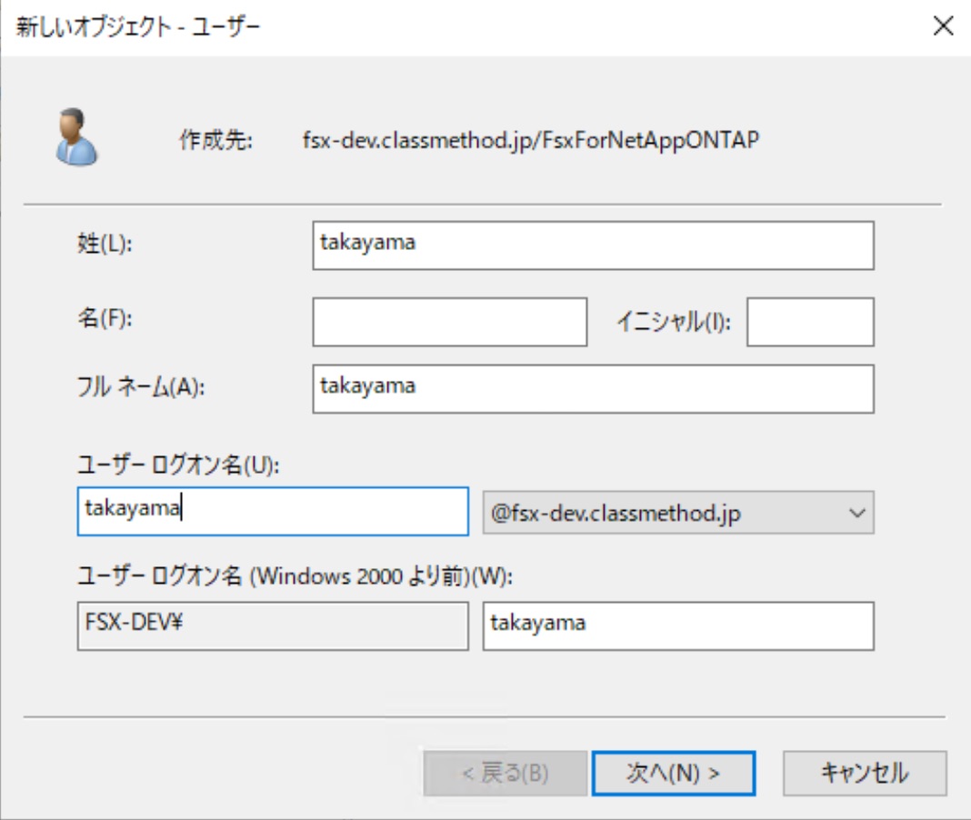Click the disabled 戻る(B) button
The height and width of the screenshot is (820, 971).
coord(506,773)
